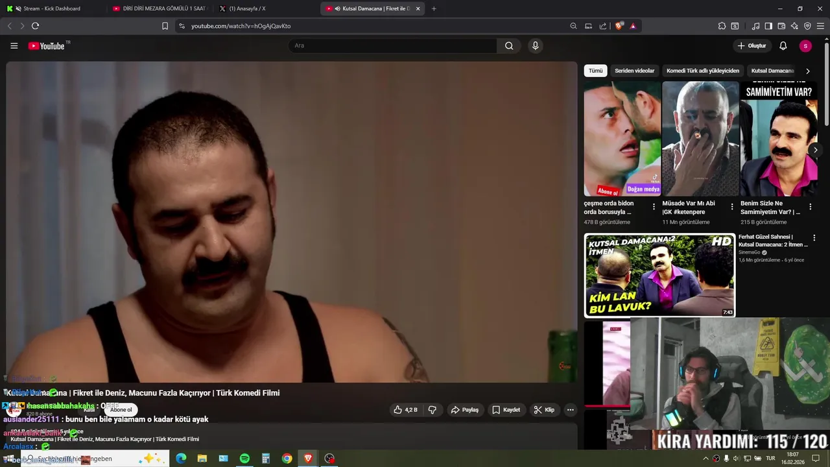Open options for çeşme orda bidon short
The image size is (830, 467).
654,207
